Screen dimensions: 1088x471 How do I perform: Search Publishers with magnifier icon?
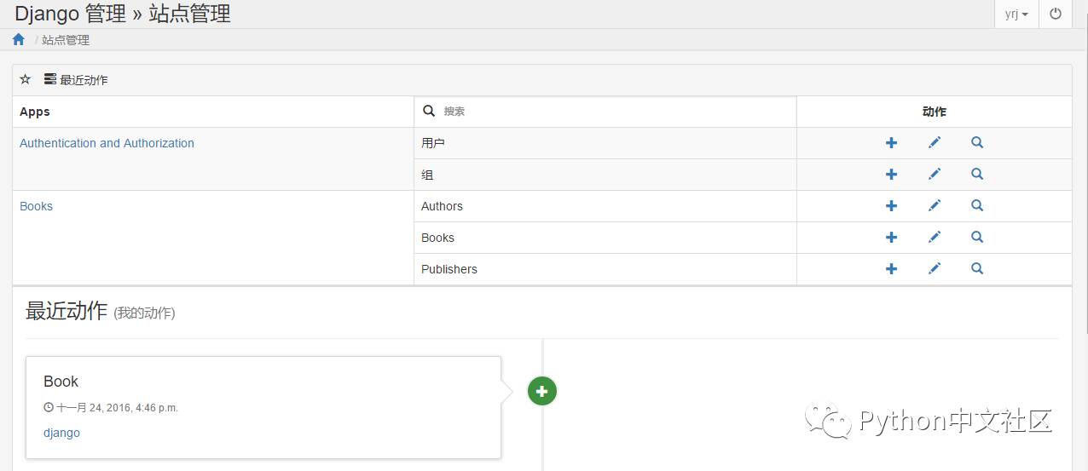tap(977, 269)
